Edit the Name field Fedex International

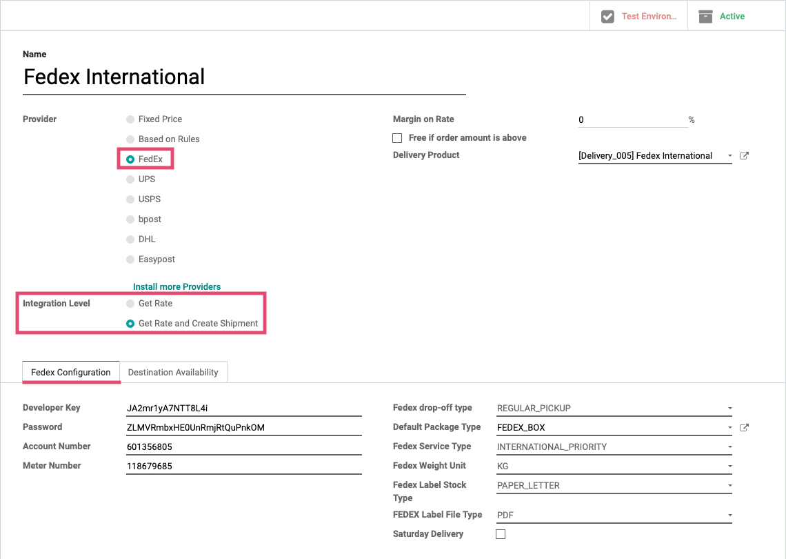coord(244,77)
